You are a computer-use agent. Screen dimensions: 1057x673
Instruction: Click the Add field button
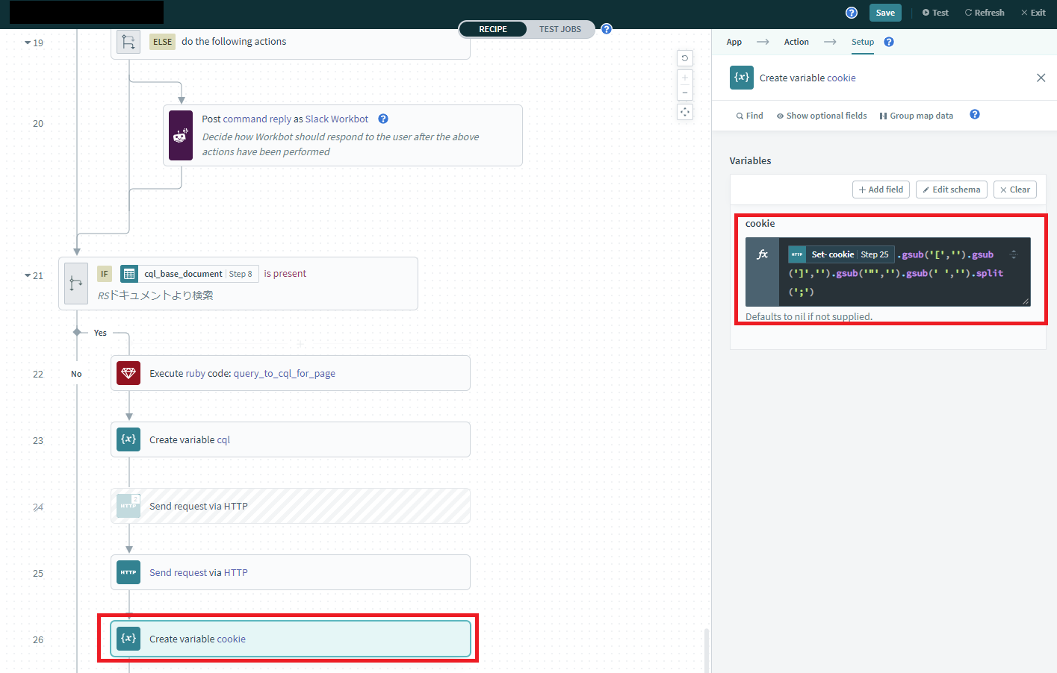pyautogui.click(x=881, y=190)
